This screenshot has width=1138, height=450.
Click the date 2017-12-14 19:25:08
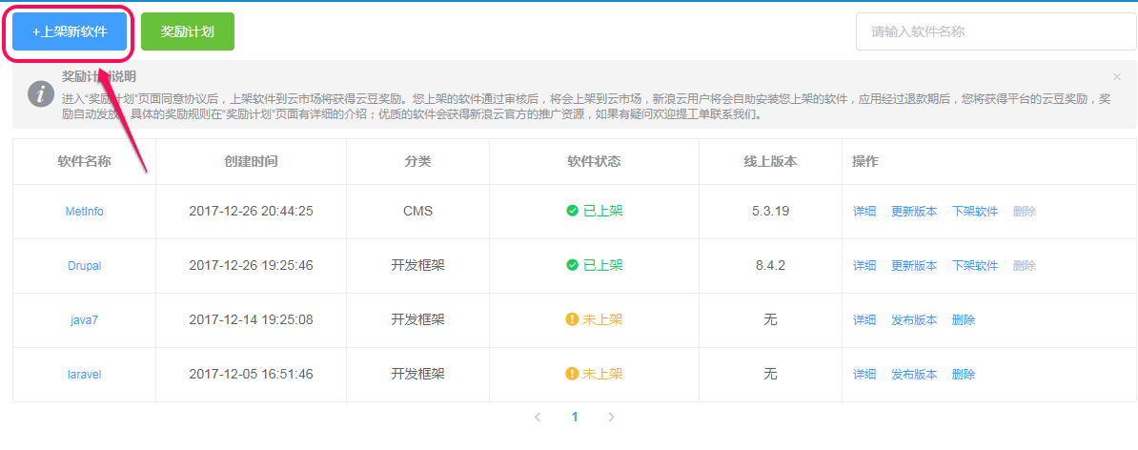click(x=251, y=320)
